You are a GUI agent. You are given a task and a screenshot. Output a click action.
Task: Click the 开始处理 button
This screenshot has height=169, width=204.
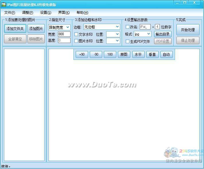pos(188,30)
